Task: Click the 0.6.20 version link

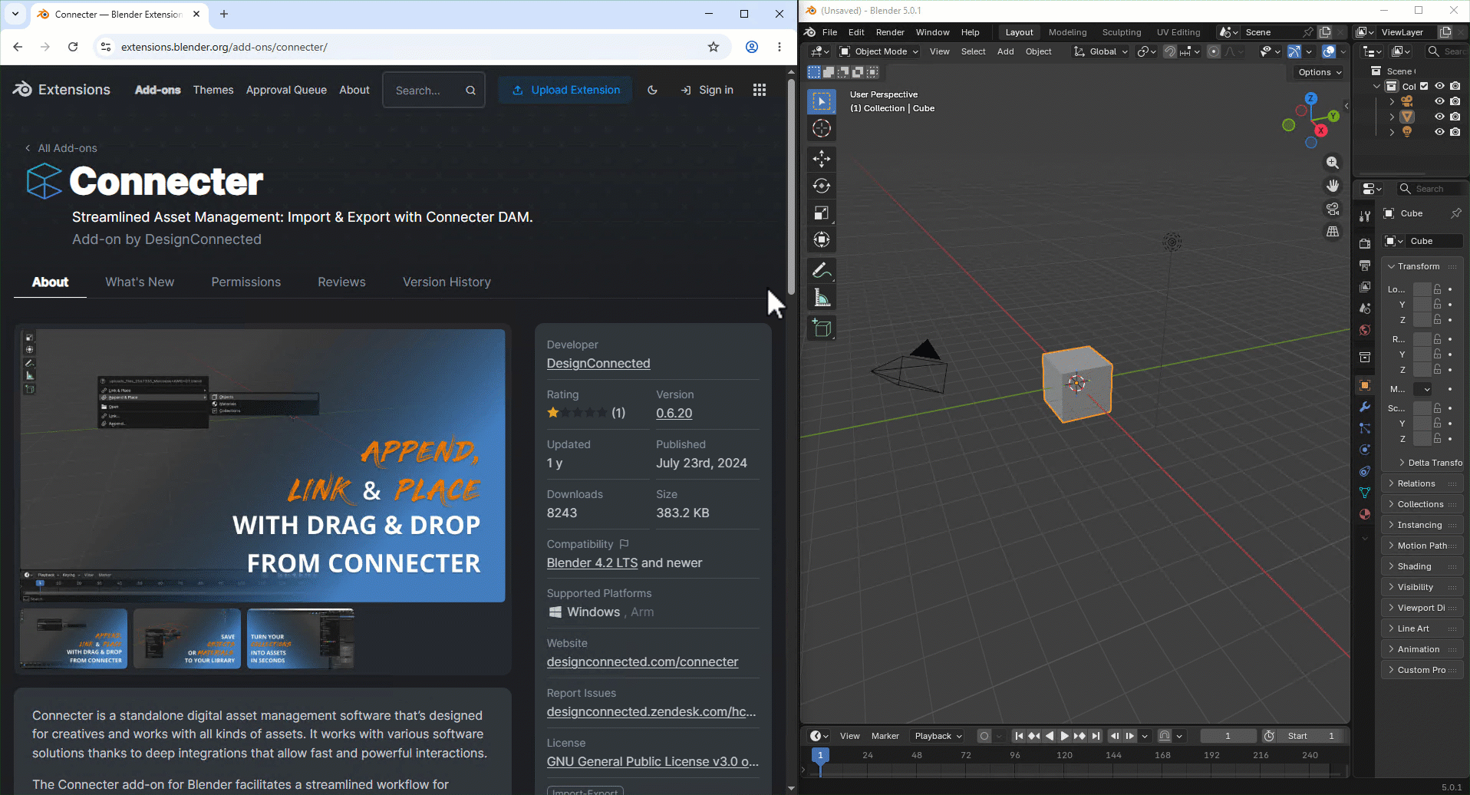Action: pos(674,413)
